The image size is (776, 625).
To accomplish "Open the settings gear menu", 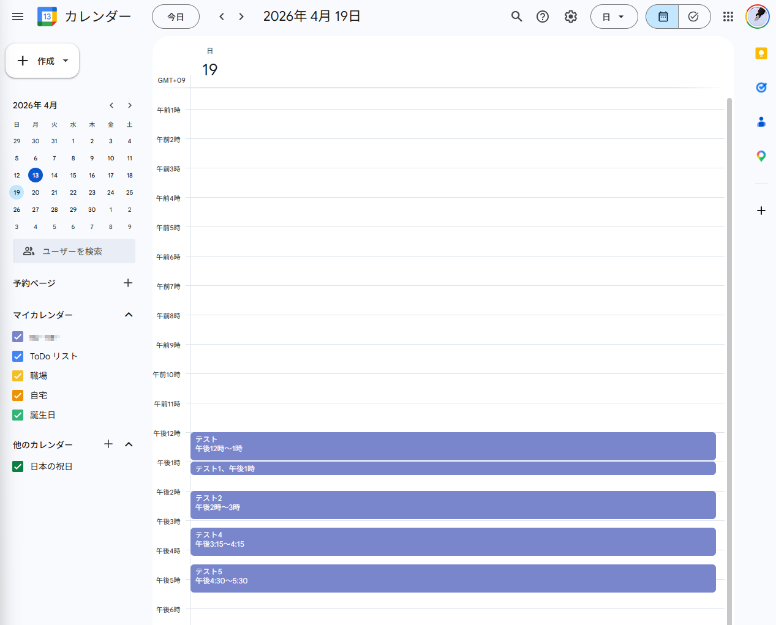I will (x=571, y=17).
